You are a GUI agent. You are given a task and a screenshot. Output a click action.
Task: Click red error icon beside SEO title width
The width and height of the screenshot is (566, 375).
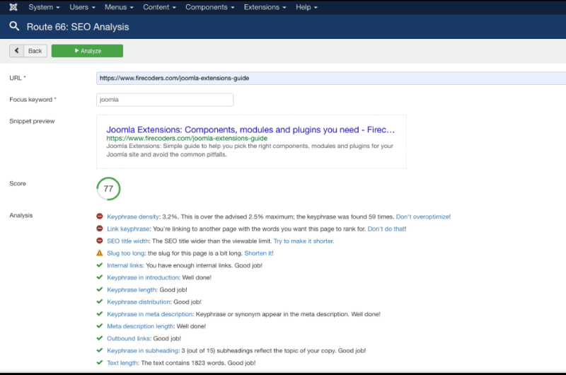[x=100, y=241]
